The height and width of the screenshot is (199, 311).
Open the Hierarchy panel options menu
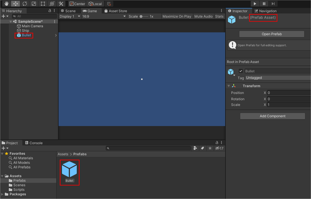coord(54,11)
